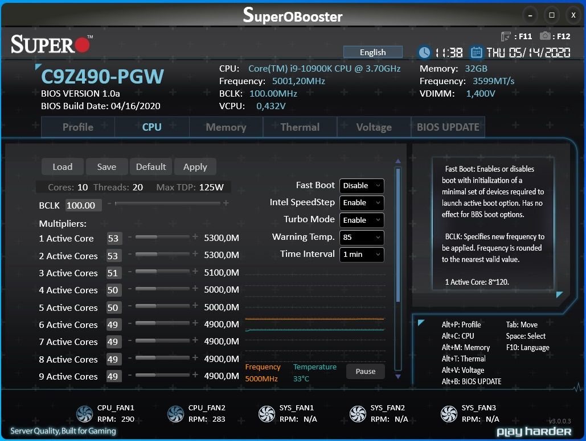Image resolution: width=586 pixels, height=441 pixels.
Task: Open the Fast Boot dropdown
Action: [x=362, y=186]
